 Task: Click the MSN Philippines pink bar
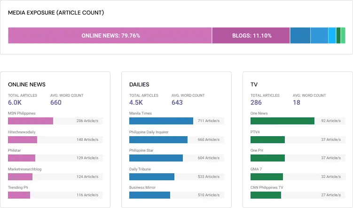31,121
